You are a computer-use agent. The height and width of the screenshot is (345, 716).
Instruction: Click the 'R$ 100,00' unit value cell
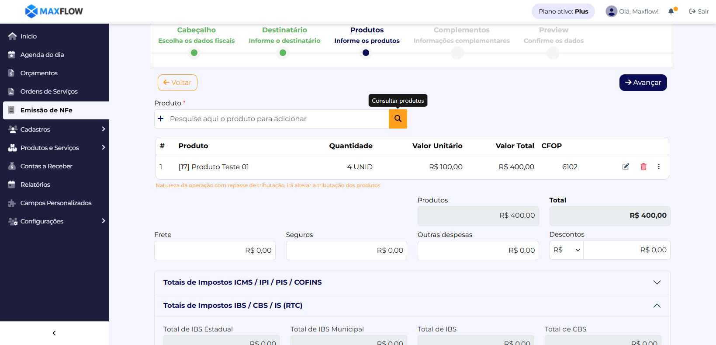coord(446,167)
